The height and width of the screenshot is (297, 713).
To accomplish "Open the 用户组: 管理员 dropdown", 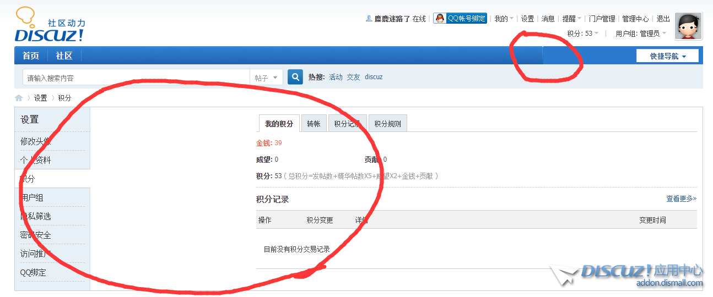I will coord(640,34).
